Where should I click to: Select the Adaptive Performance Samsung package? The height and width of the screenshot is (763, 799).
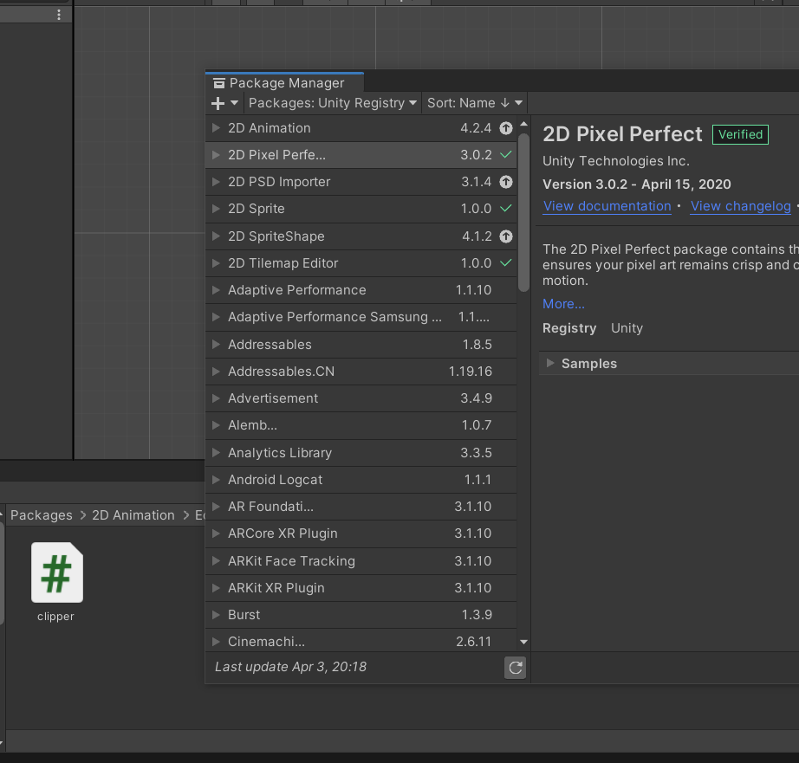361,317
